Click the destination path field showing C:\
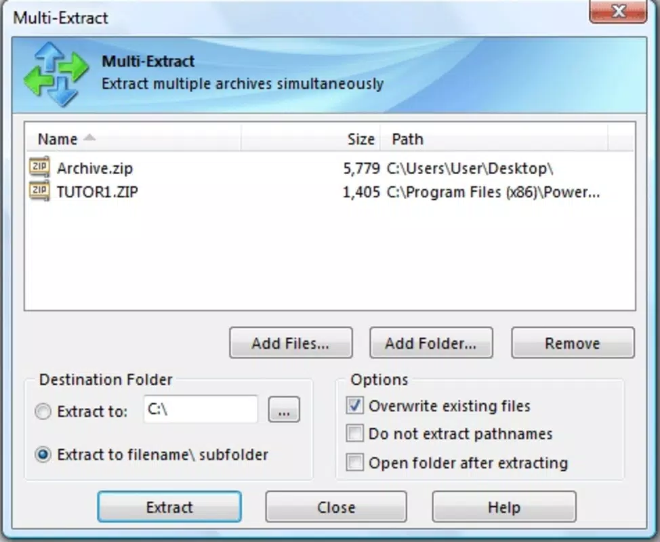660x542 pixels. pos(201,409)
